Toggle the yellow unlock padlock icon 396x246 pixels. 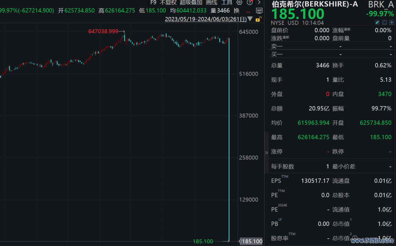(258, 19)
